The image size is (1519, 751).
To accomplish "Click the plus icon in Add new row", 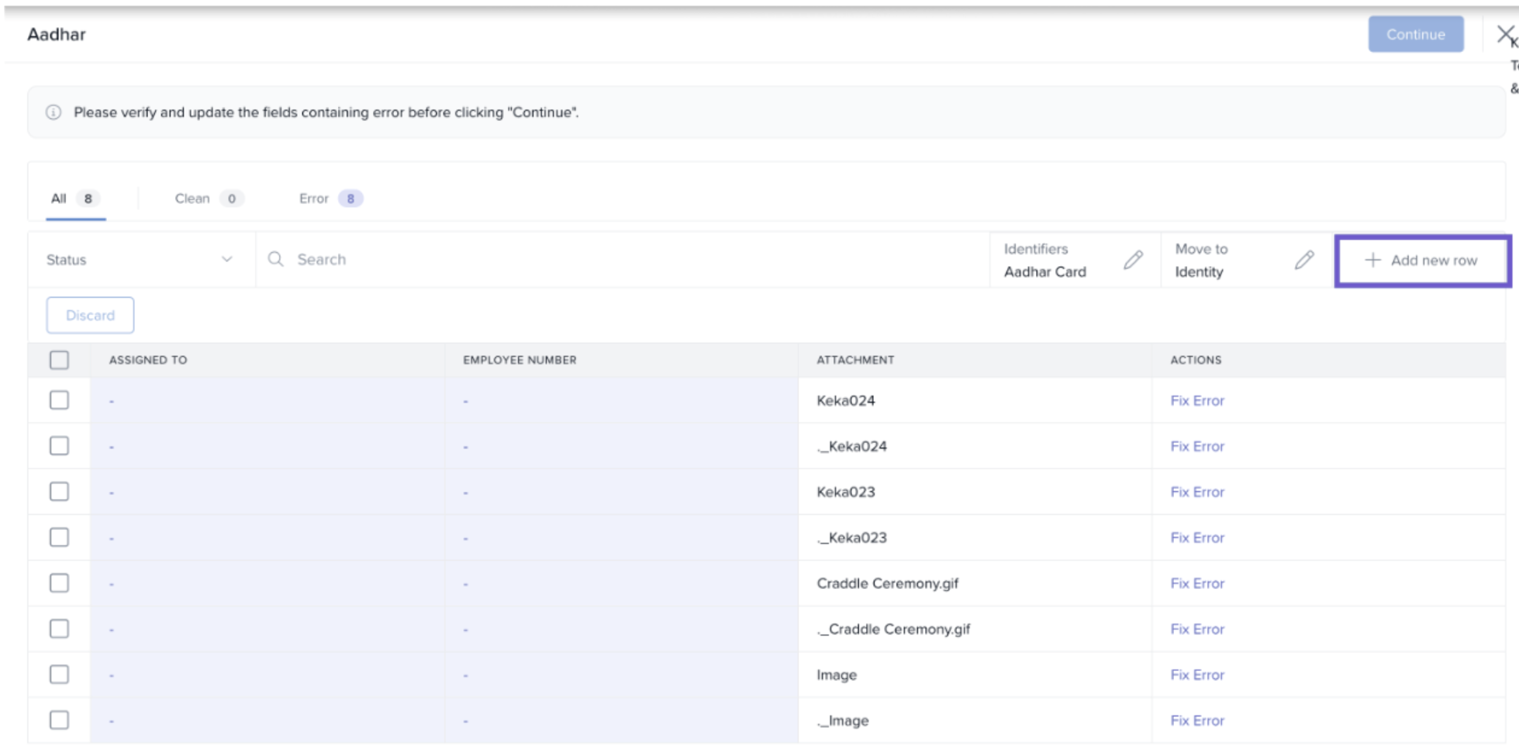I will click(x=1372, y=260).
